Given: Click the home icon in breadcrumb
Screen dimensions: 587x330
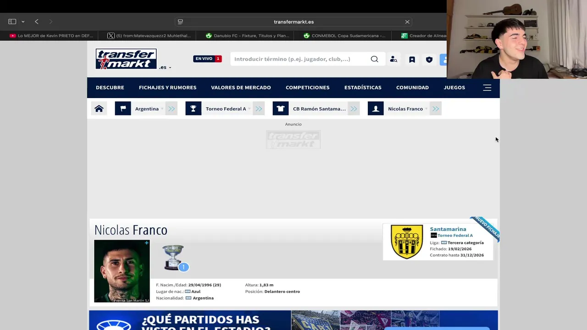Looking at the screenshot, I should 99,109.
